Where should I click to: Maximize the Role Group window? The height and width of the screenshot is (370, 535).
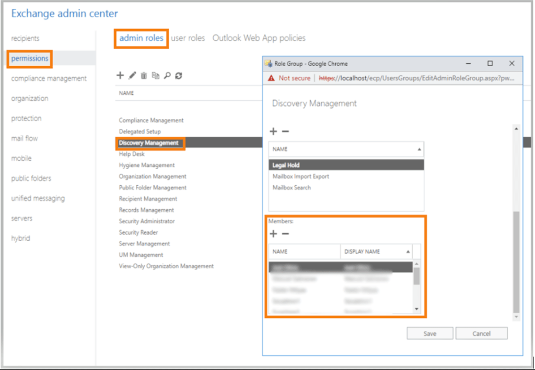pyautogui.click(x=490, y=63)
